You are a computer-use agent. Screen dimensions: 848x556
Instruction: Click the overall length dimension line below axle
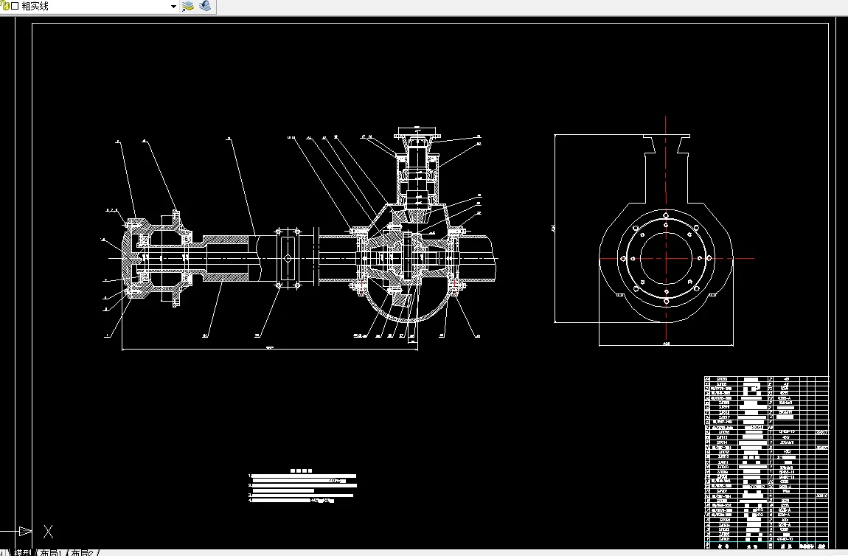pos(269,350)
